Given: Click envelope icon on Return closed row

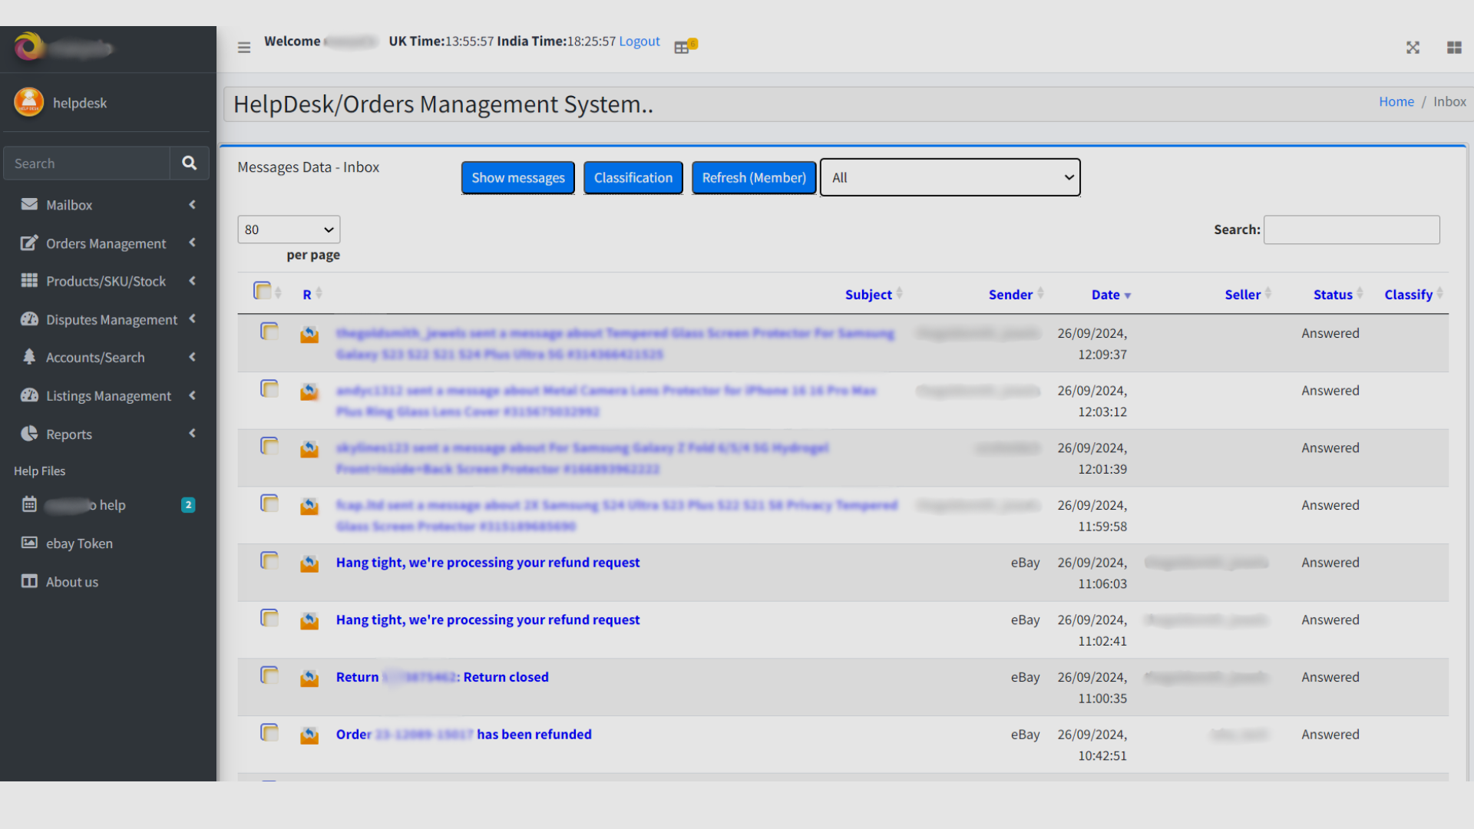Looking at the screenshot, I should 309,678.
